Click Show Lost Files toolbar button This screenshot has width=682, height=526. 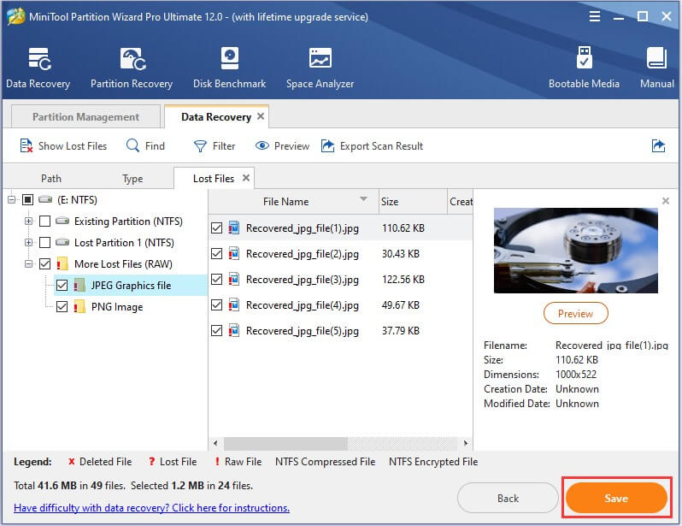[63, 146]
